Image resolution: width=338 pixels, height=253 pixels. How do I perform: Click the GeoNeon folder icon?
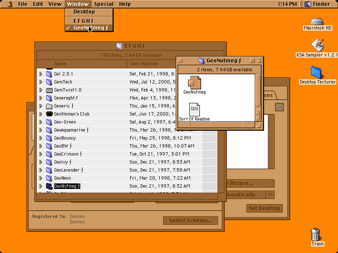pos(49,178)
